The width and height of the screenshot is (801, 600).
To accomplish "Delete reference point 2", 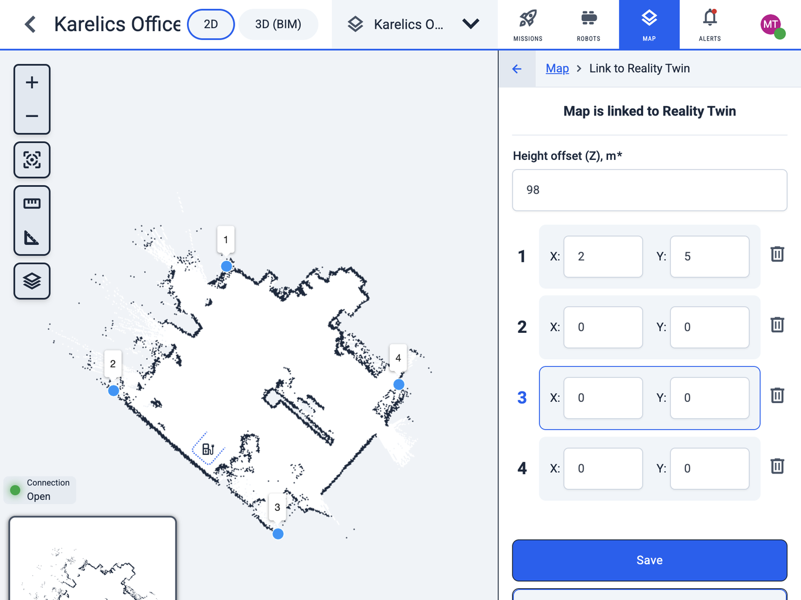I will click(x=778, y=325).
